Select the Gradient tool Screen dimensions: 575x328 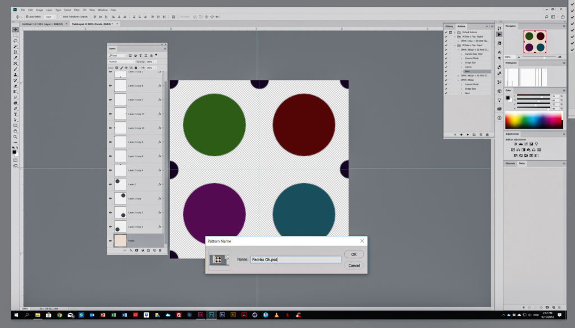[x=15, y=92]
